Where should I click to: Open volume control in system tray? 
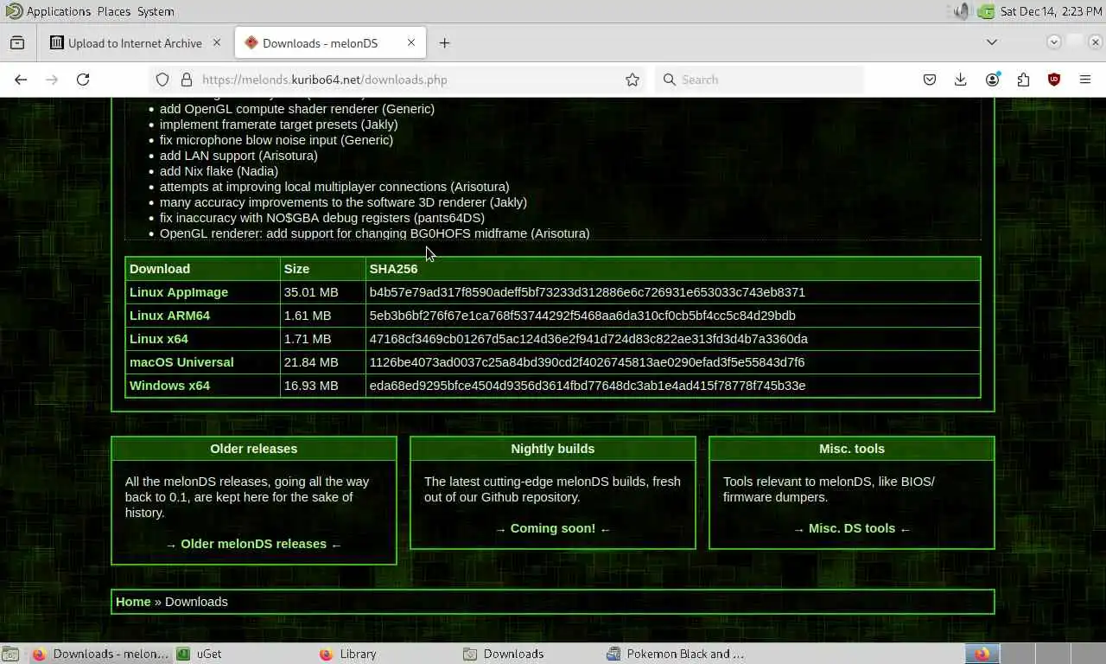point(963,11)
